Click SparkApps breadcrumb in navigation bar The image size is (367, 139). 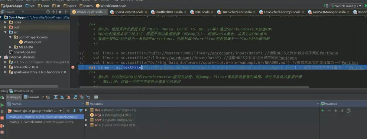point(12,6)
